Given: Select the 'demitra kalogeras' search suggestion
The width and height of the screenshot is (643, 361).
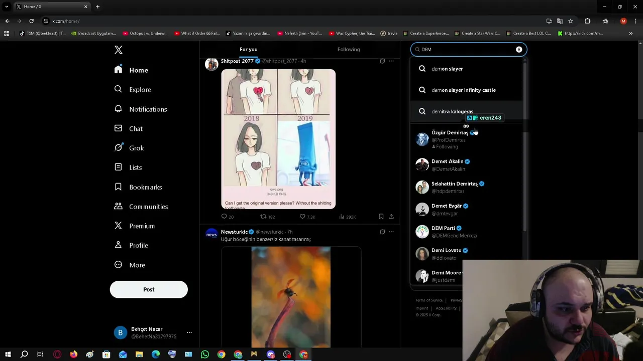Looking at the screenshot, I should 466,111.
